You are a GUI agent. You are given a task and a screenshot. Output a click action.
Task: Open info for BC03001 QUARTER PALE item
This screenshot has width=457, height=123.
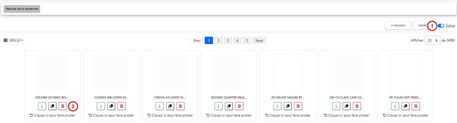click(x=219, y=106)
